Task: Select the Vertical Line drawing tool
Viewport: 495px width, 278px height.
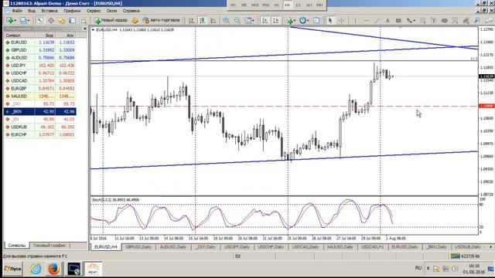Action: click(x=355, y=21)
